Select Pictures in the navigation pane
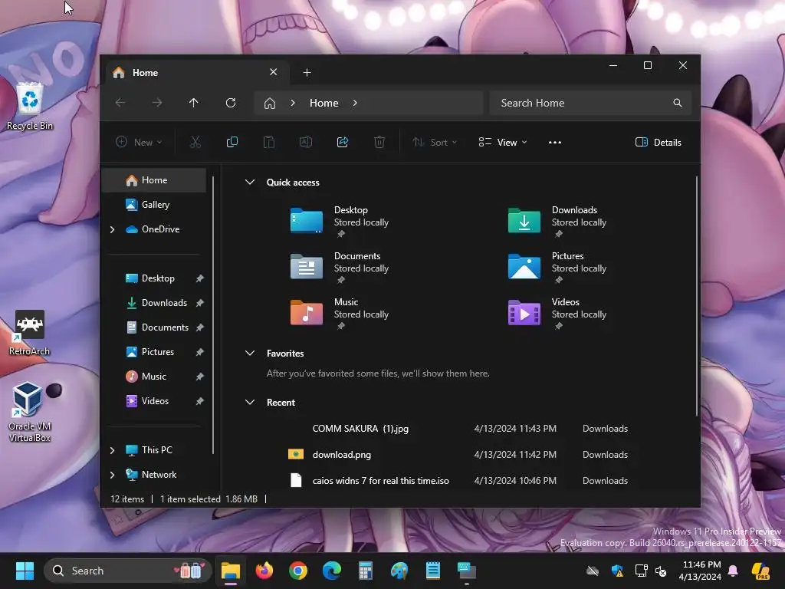Viewport: 785px width, 589px height. click(x=154, y=351)
